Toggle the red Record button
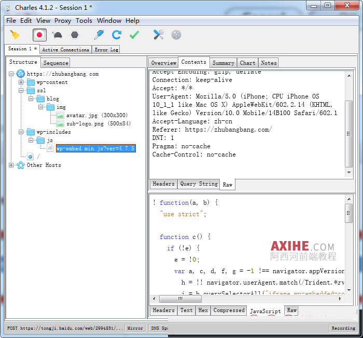Viewport: 363px width, 338px height. tap(39, 35)
